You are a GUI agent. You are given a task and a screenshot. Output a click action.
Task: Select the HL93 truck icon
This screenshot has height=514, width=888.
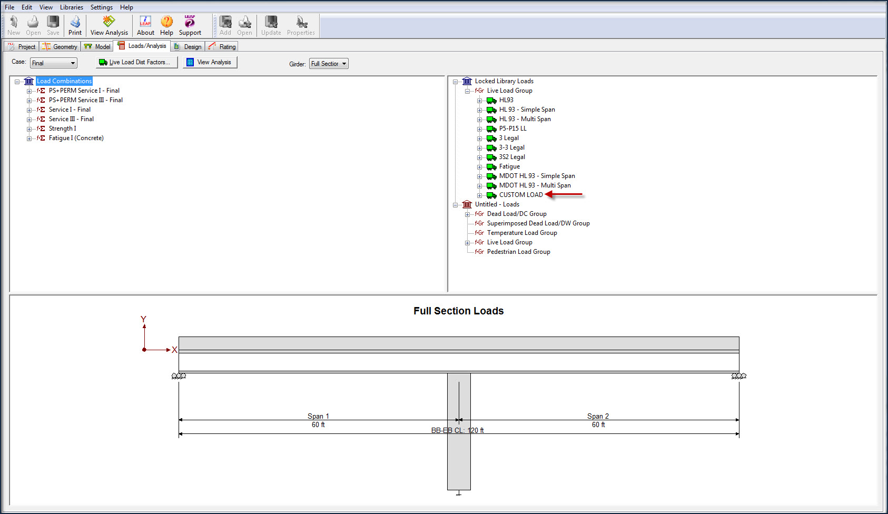coord(491,100)
